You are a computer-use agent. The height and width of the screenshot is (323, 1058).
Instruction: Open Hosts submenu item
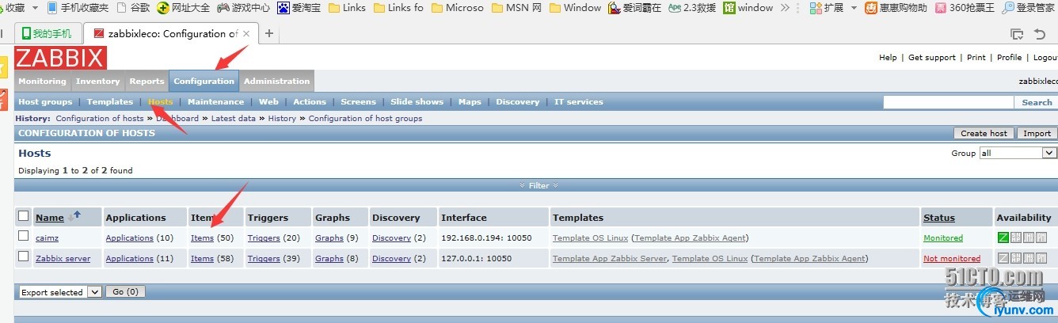[x=160, y=102]
